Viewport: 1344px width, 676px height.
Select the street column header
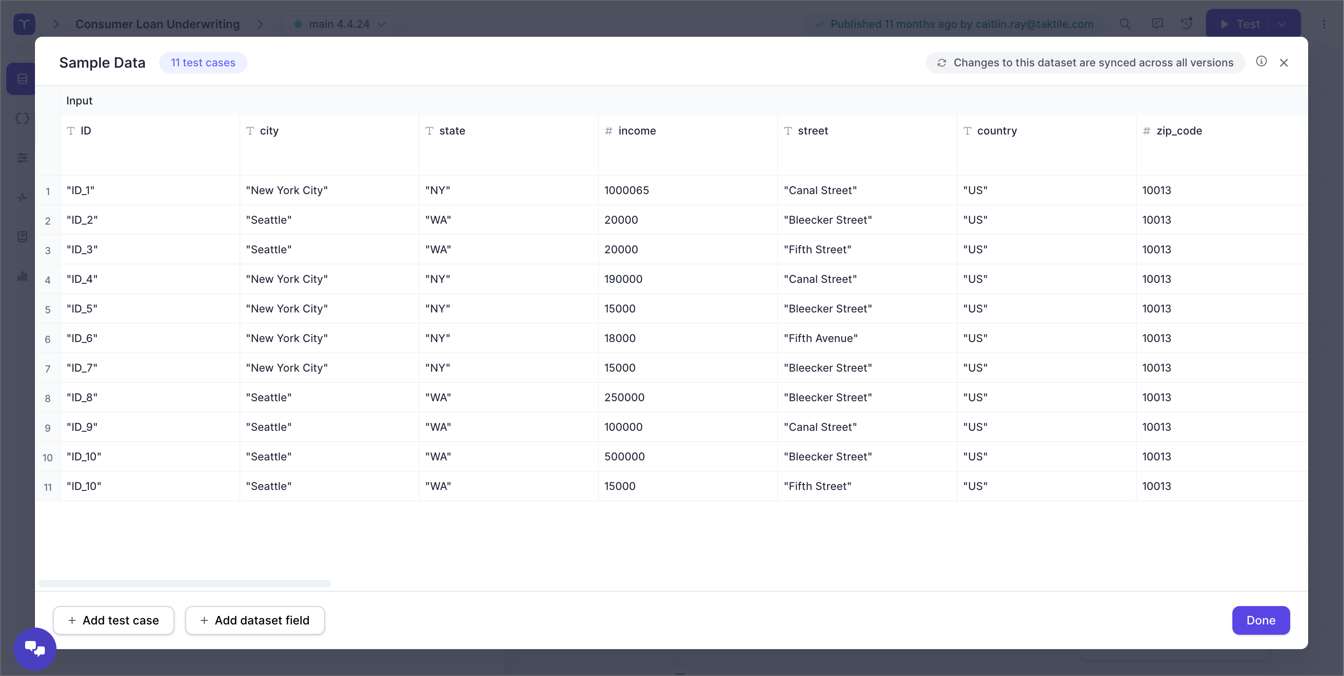867,145
